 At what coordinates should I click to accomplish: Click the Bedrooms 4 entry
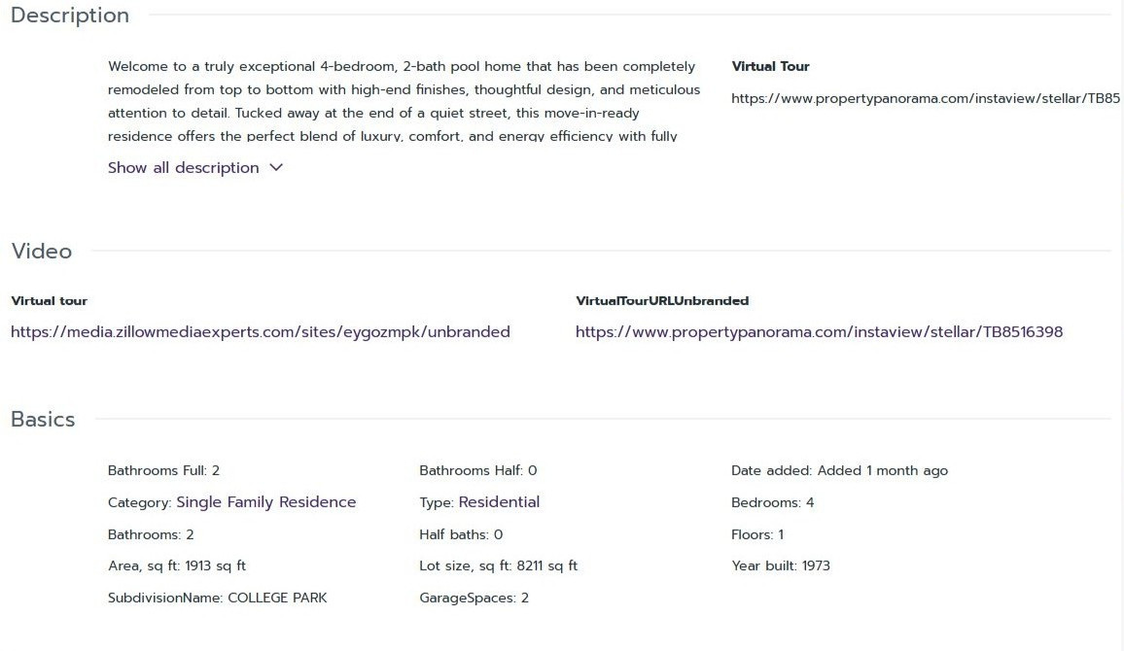[773, 502]
